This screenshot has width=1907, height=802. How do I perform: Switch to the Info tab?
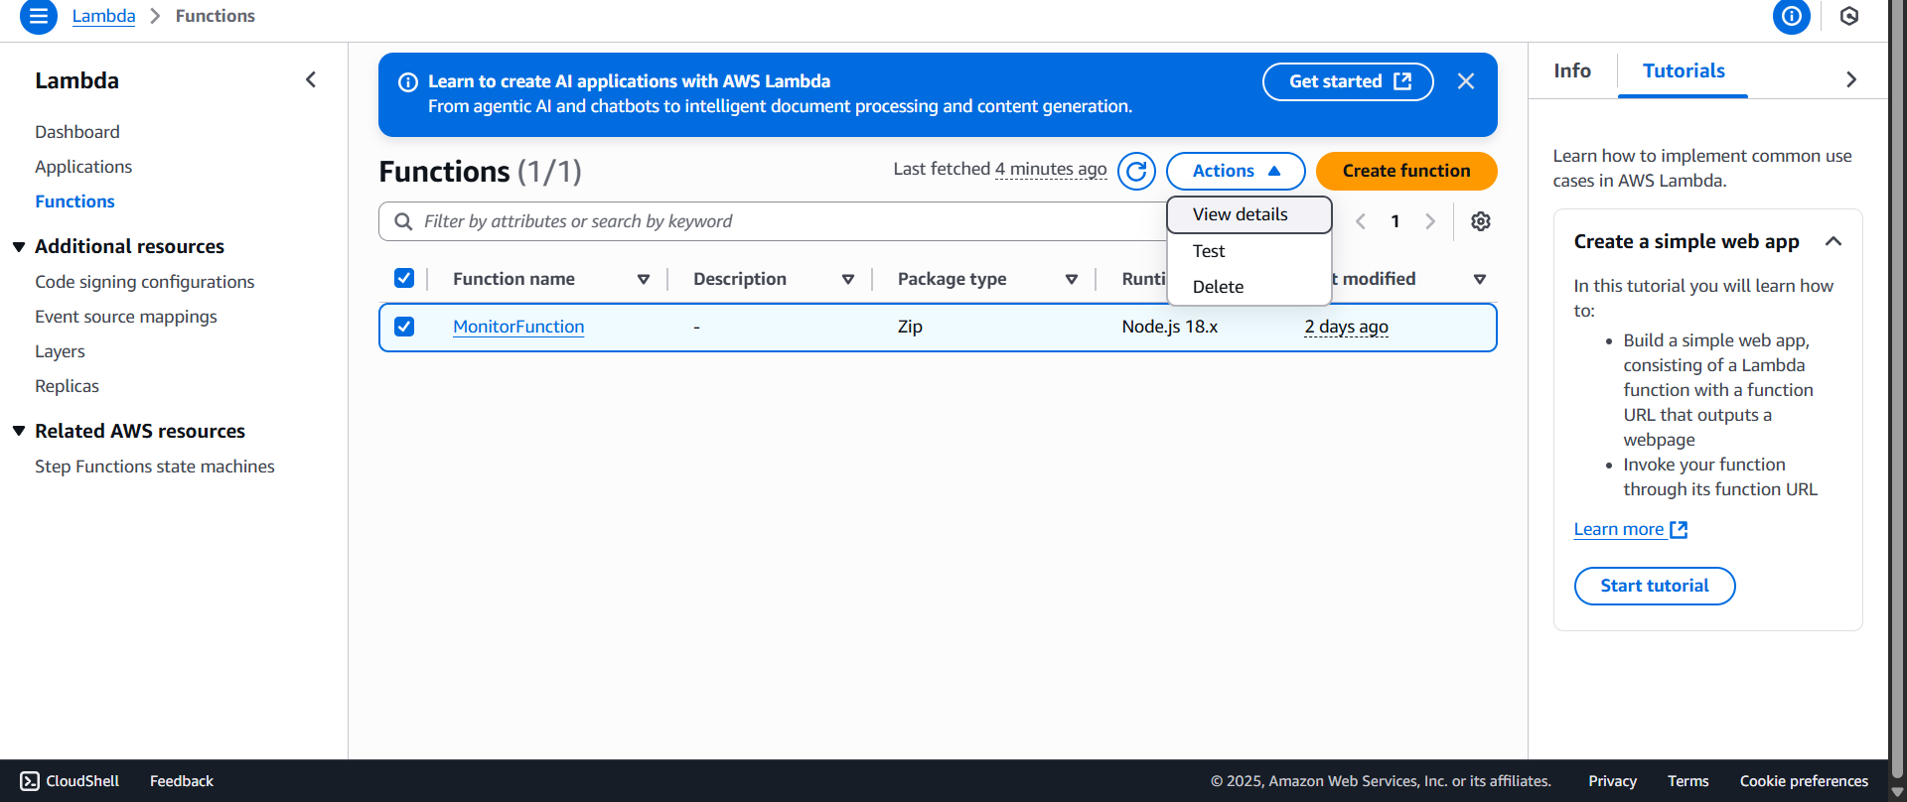tap(1571, 70)
